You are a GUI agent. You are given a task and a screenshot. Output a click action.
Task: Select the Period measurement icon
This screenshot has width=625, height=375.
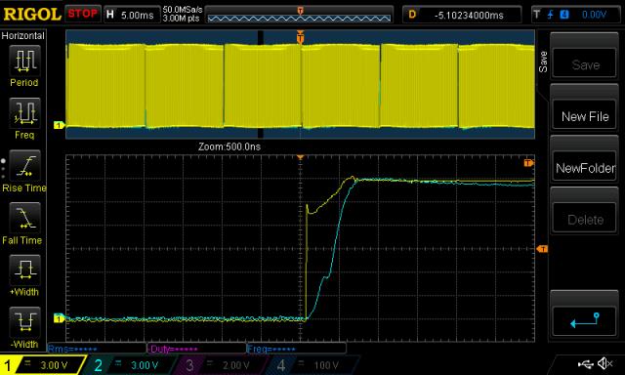click(24, 61)
